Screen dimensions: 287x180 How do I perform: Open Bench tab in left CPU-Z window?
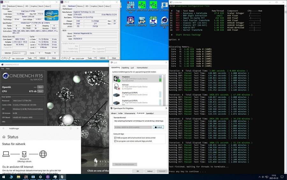pos(41,6)
